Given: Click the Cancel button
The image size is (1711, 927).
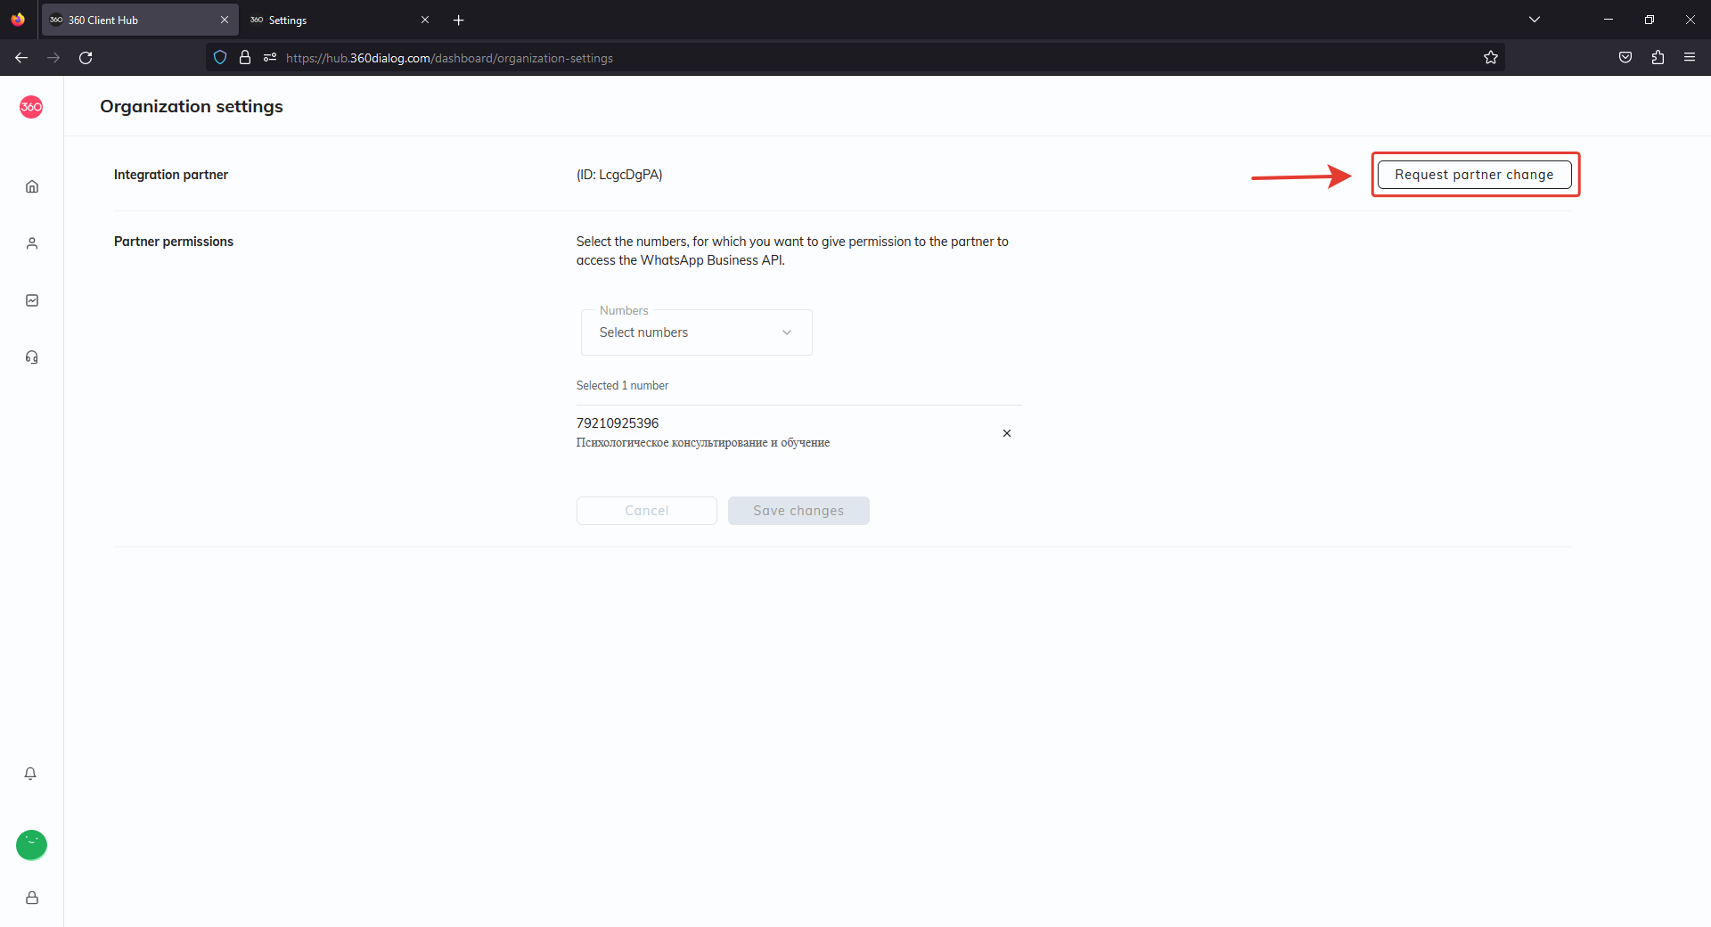Looking at the screenshot, I should pyautogui.click(x=646, y=511).
